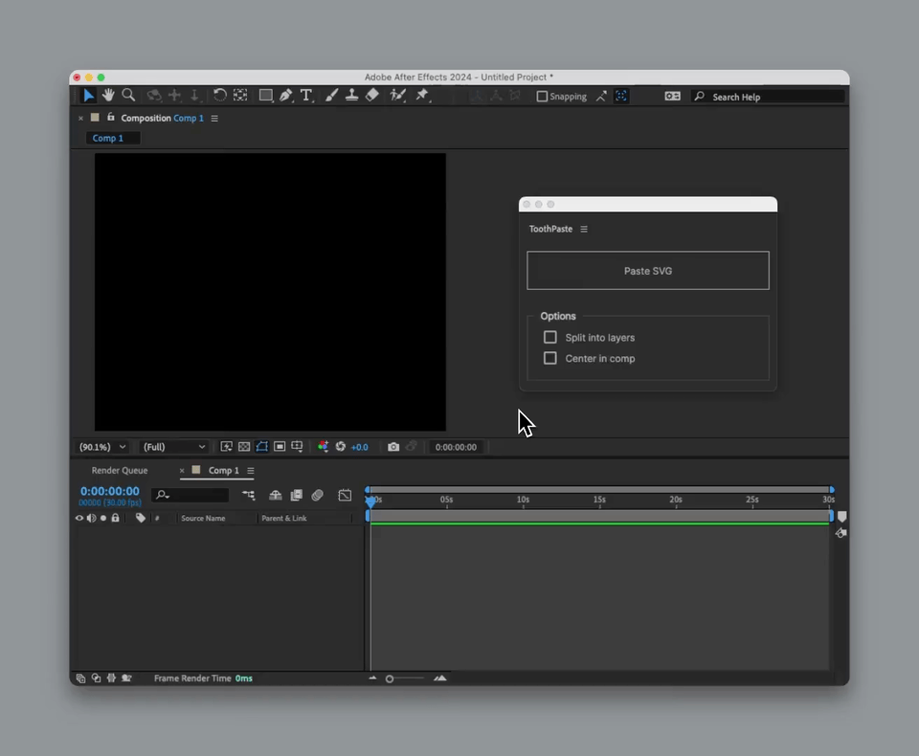
Task: Take a snapshot of the composition
Action: click(x=393, y=446)
